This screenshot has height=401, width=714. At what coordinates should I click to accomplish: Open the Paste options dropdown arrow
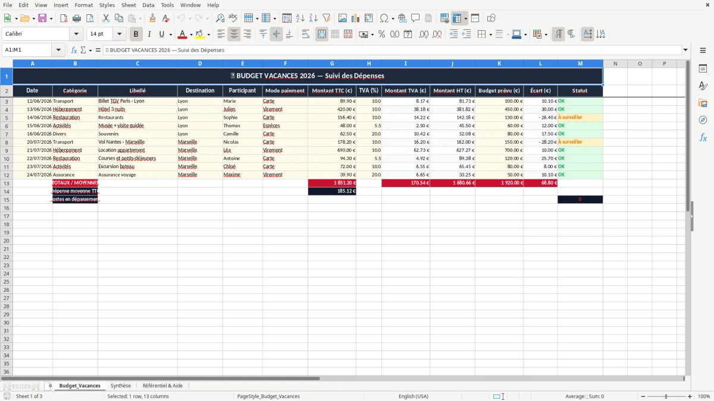coord(140,18)
